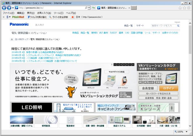Open the ELSEEV electric car banner
The width and height of the screenshot is (193, 136).
tap(74, 107)
